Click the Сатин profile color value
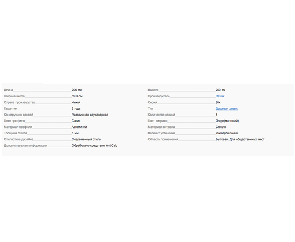 [76, 121]
